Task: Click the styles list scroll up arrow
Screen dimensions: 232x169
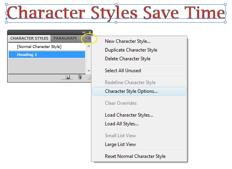Action: point(89,46)
